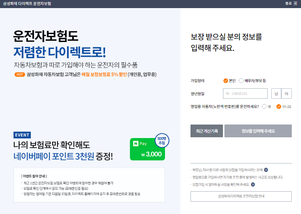Screen dimensions: 301x214
Task: Click the 종료 exit icon
Action: click(295, 3)
